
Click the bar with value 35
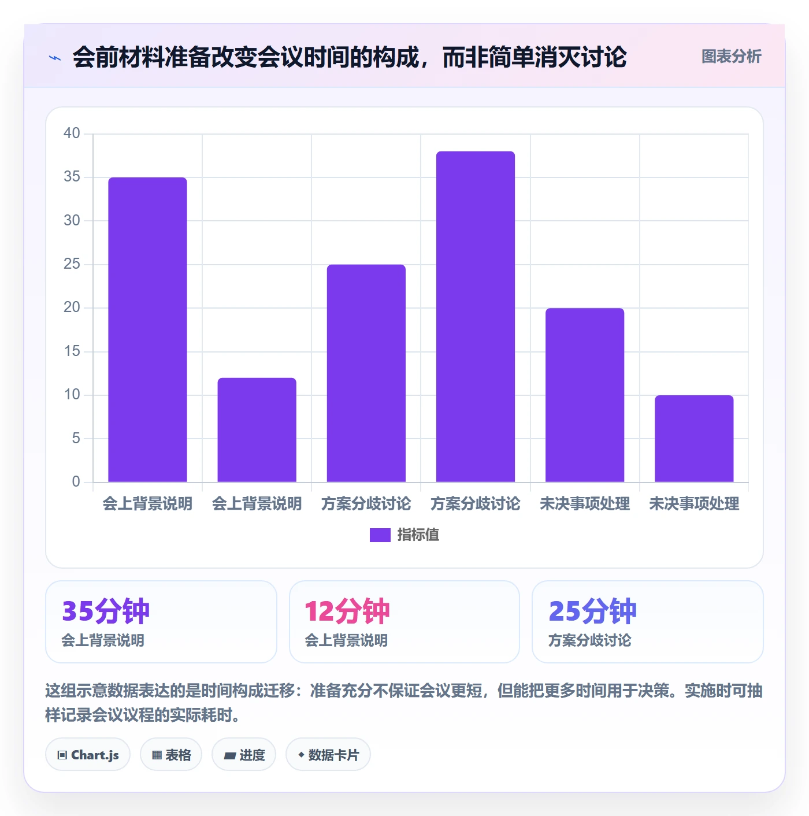pos(147,329)
